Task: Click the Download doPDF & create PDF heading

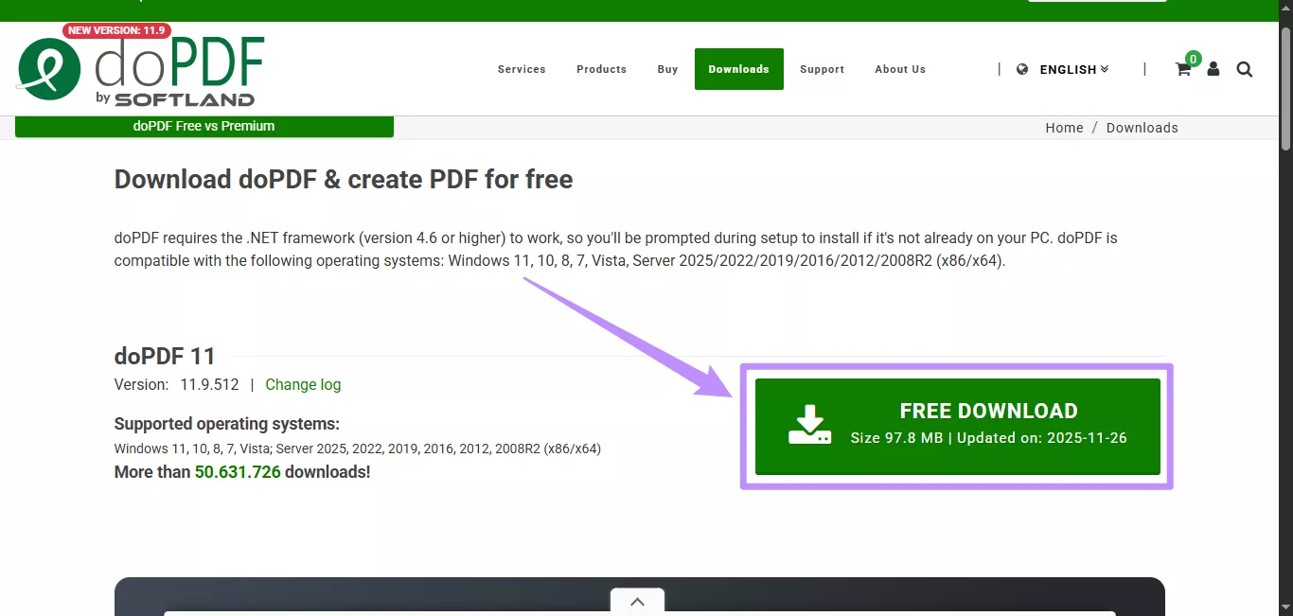Action: coord(344,180)
